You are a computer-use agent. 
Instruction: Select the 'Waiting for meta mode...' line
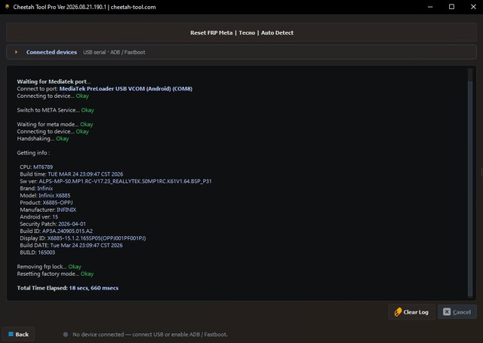(55, 124)
